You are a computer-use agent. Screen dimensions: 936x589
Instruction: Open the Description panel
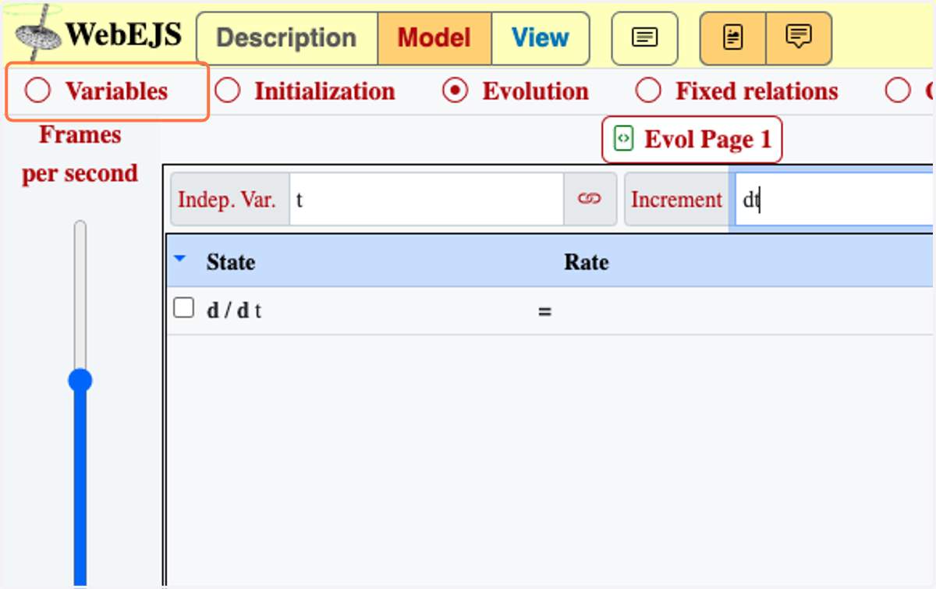[x=286, y=38]
